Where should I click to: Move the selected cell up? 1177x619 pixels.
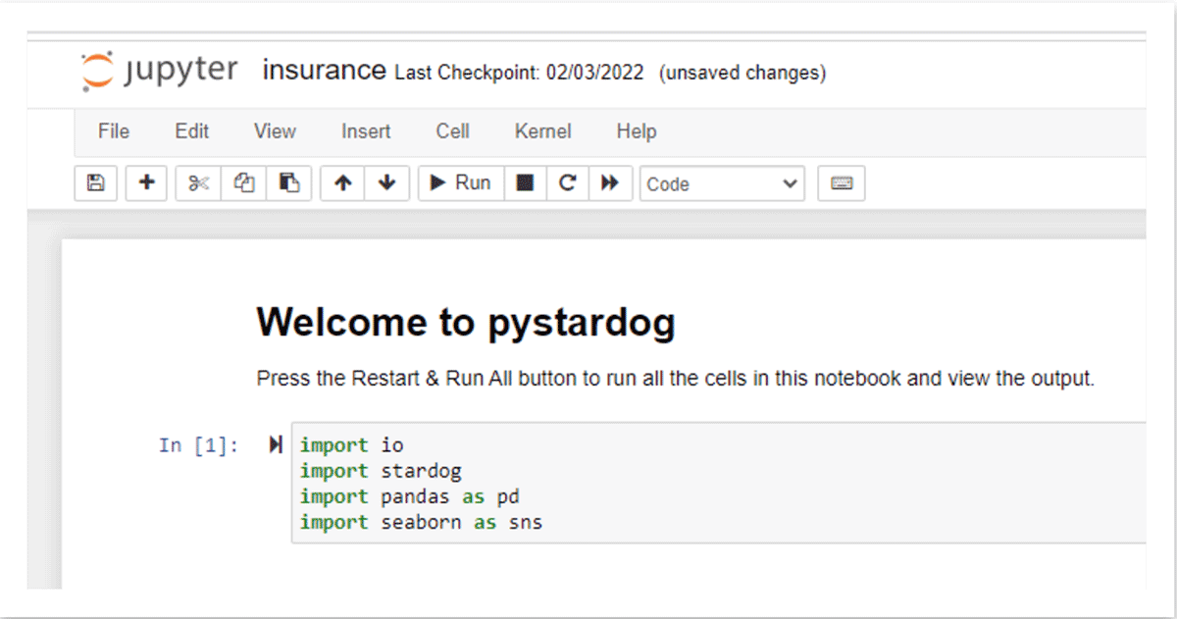pos(342,182)
